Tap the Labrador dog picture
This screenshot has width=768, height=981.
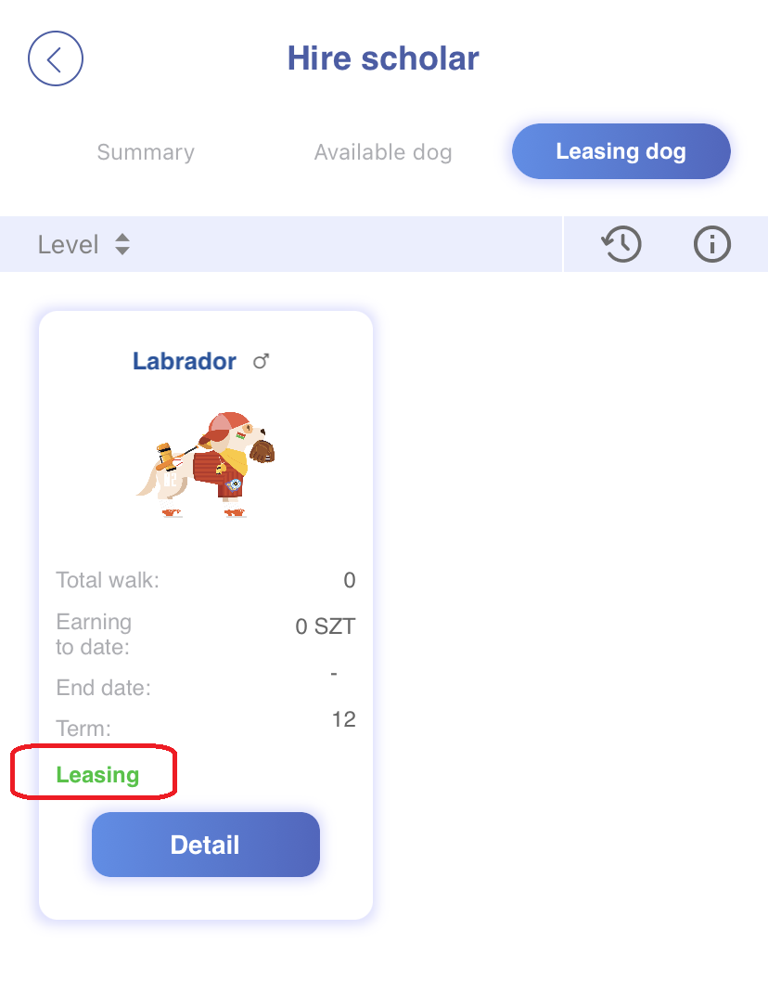(206, 464)
